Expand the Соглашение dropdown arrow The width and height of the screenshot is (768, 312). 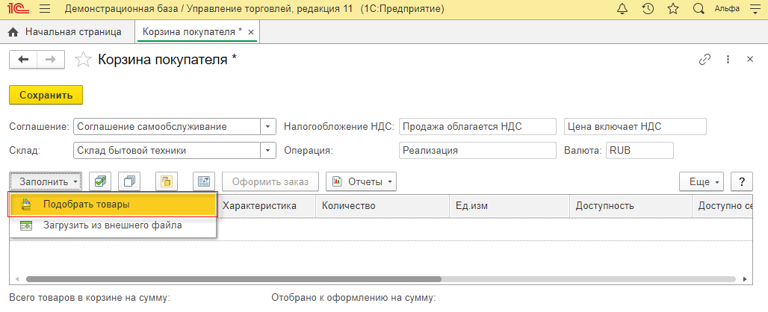pyautogui.click(x=268, y=127)
